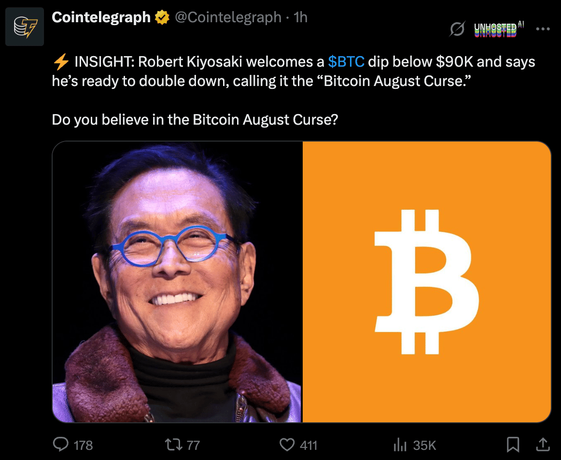Click the tweet text about August Curse
The width and height of the screenshot is (561, 460).
[294, 90]
